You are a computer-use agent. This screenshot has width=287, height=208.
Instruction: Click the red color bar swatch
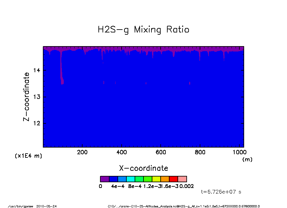(173, 179)
